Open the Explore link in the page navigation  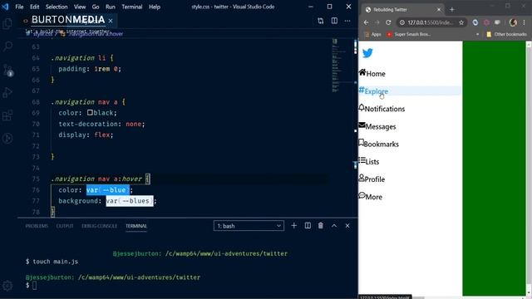pos(373,91)
